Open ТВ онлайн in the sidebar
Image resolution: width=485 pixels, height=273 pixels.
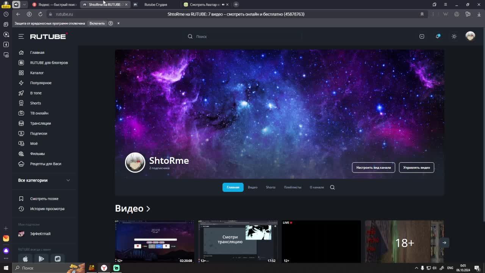[39, 113]
